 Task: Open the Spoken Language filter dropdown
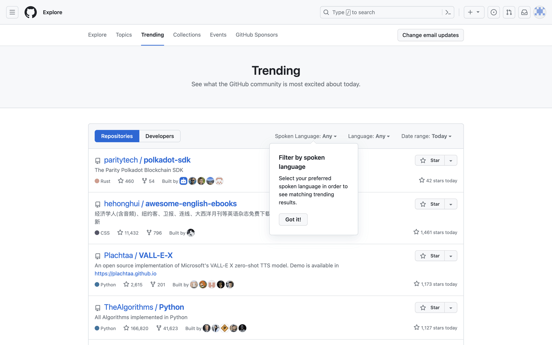pos(306,136)
